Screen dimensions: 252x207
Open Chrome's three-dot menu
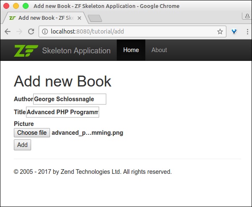[247, 31]
